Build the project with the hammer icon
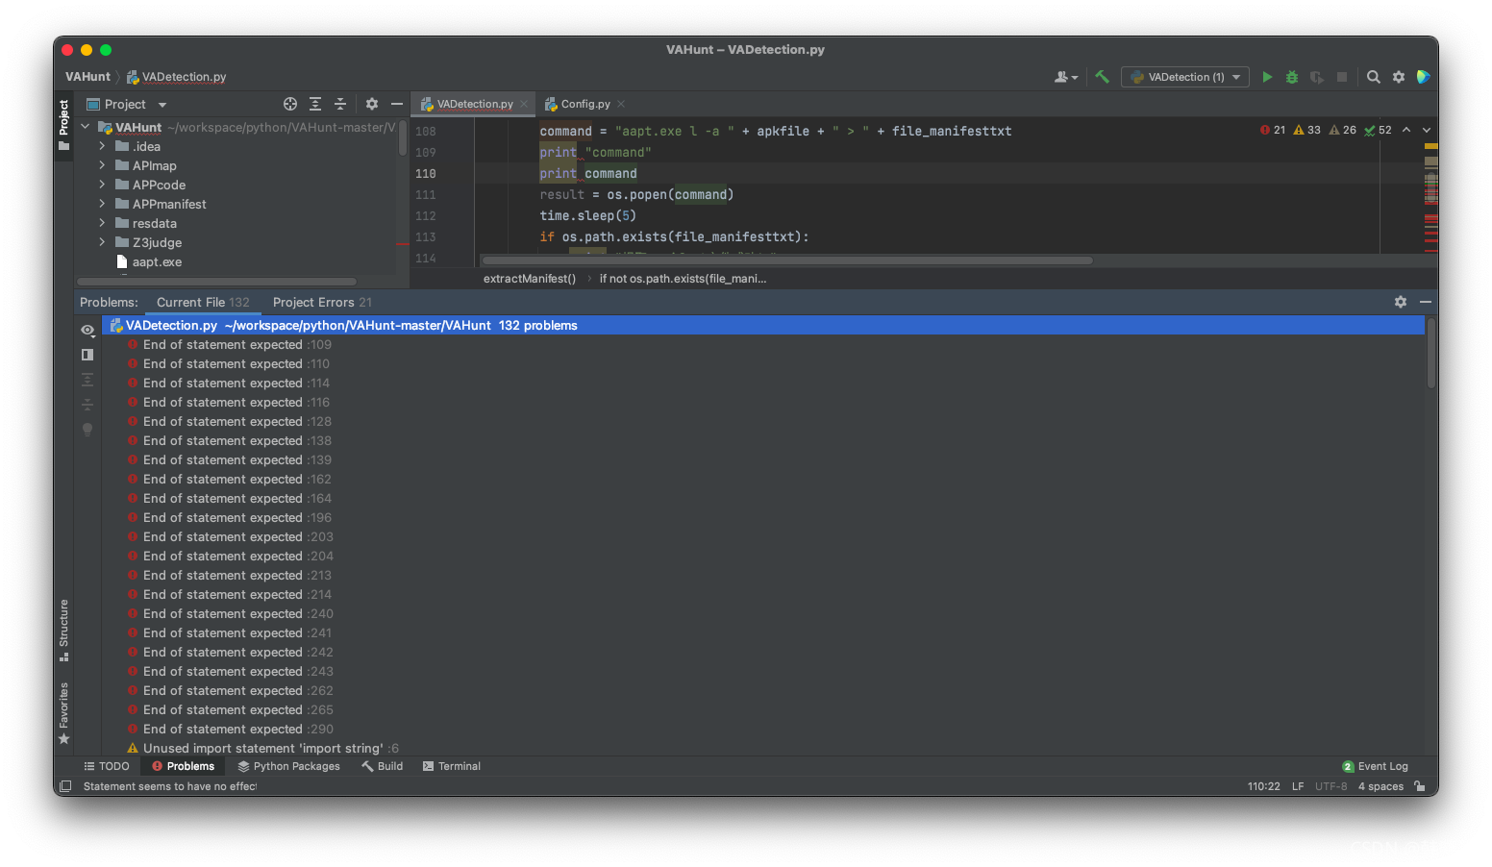Viewport: 1492px width, 867px height. (1102, 76)
